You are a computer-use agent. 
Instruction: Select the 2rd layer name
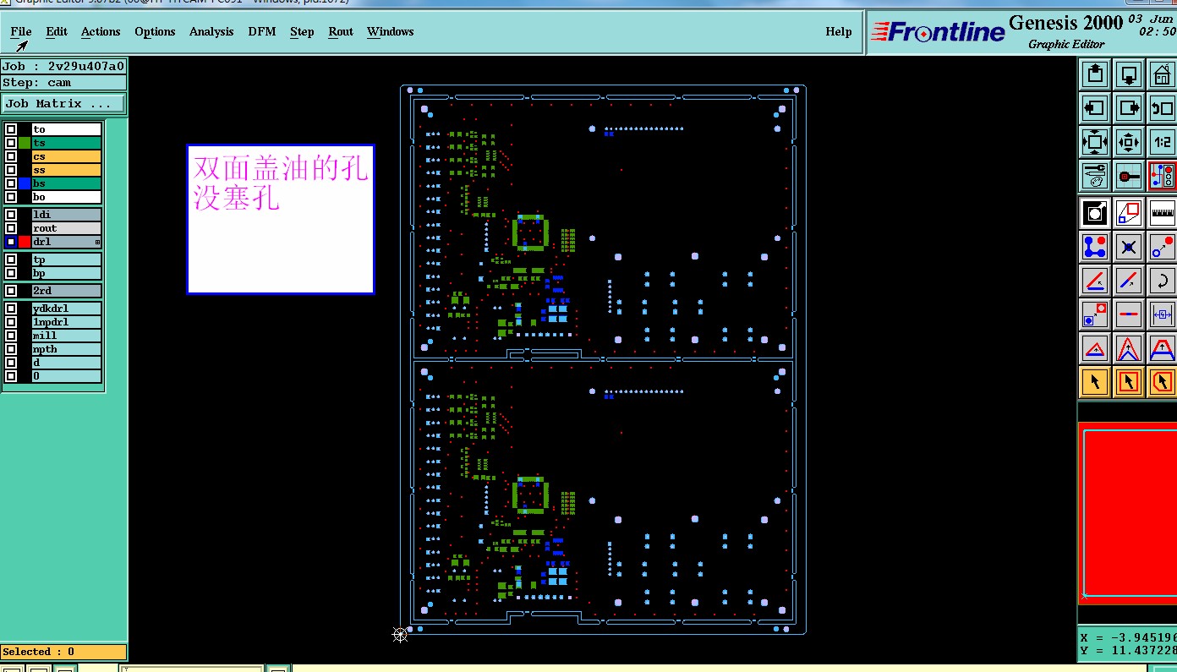[x=67, y=291]
